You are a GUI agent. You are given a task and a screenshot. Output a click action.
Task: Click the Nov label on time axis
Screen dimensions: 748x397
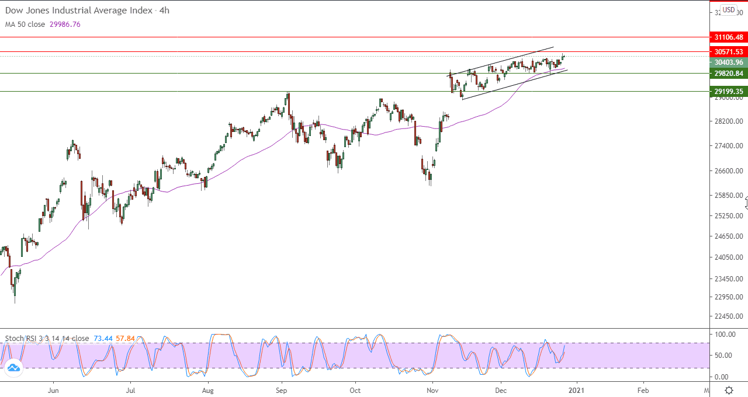click(x=432, y=389)
